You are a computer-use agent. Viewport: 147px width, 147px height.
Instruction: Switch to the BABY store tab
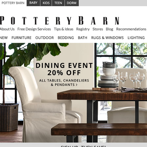pyautogui.click(x=33, y=3)
